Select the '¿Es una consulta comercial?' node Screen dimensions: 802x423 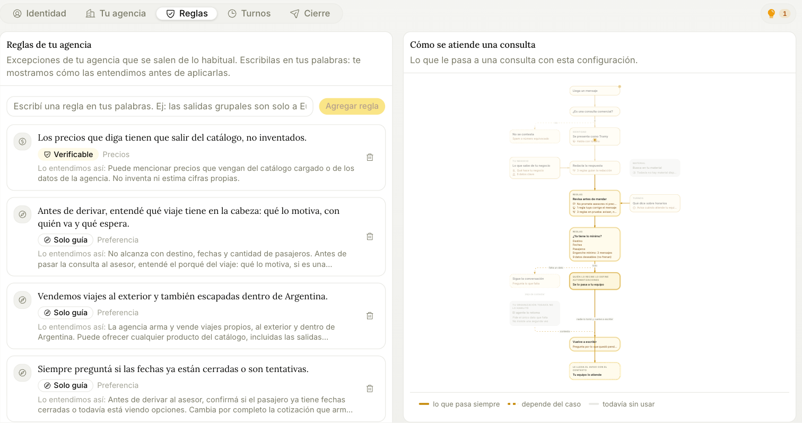click(595, 111)
